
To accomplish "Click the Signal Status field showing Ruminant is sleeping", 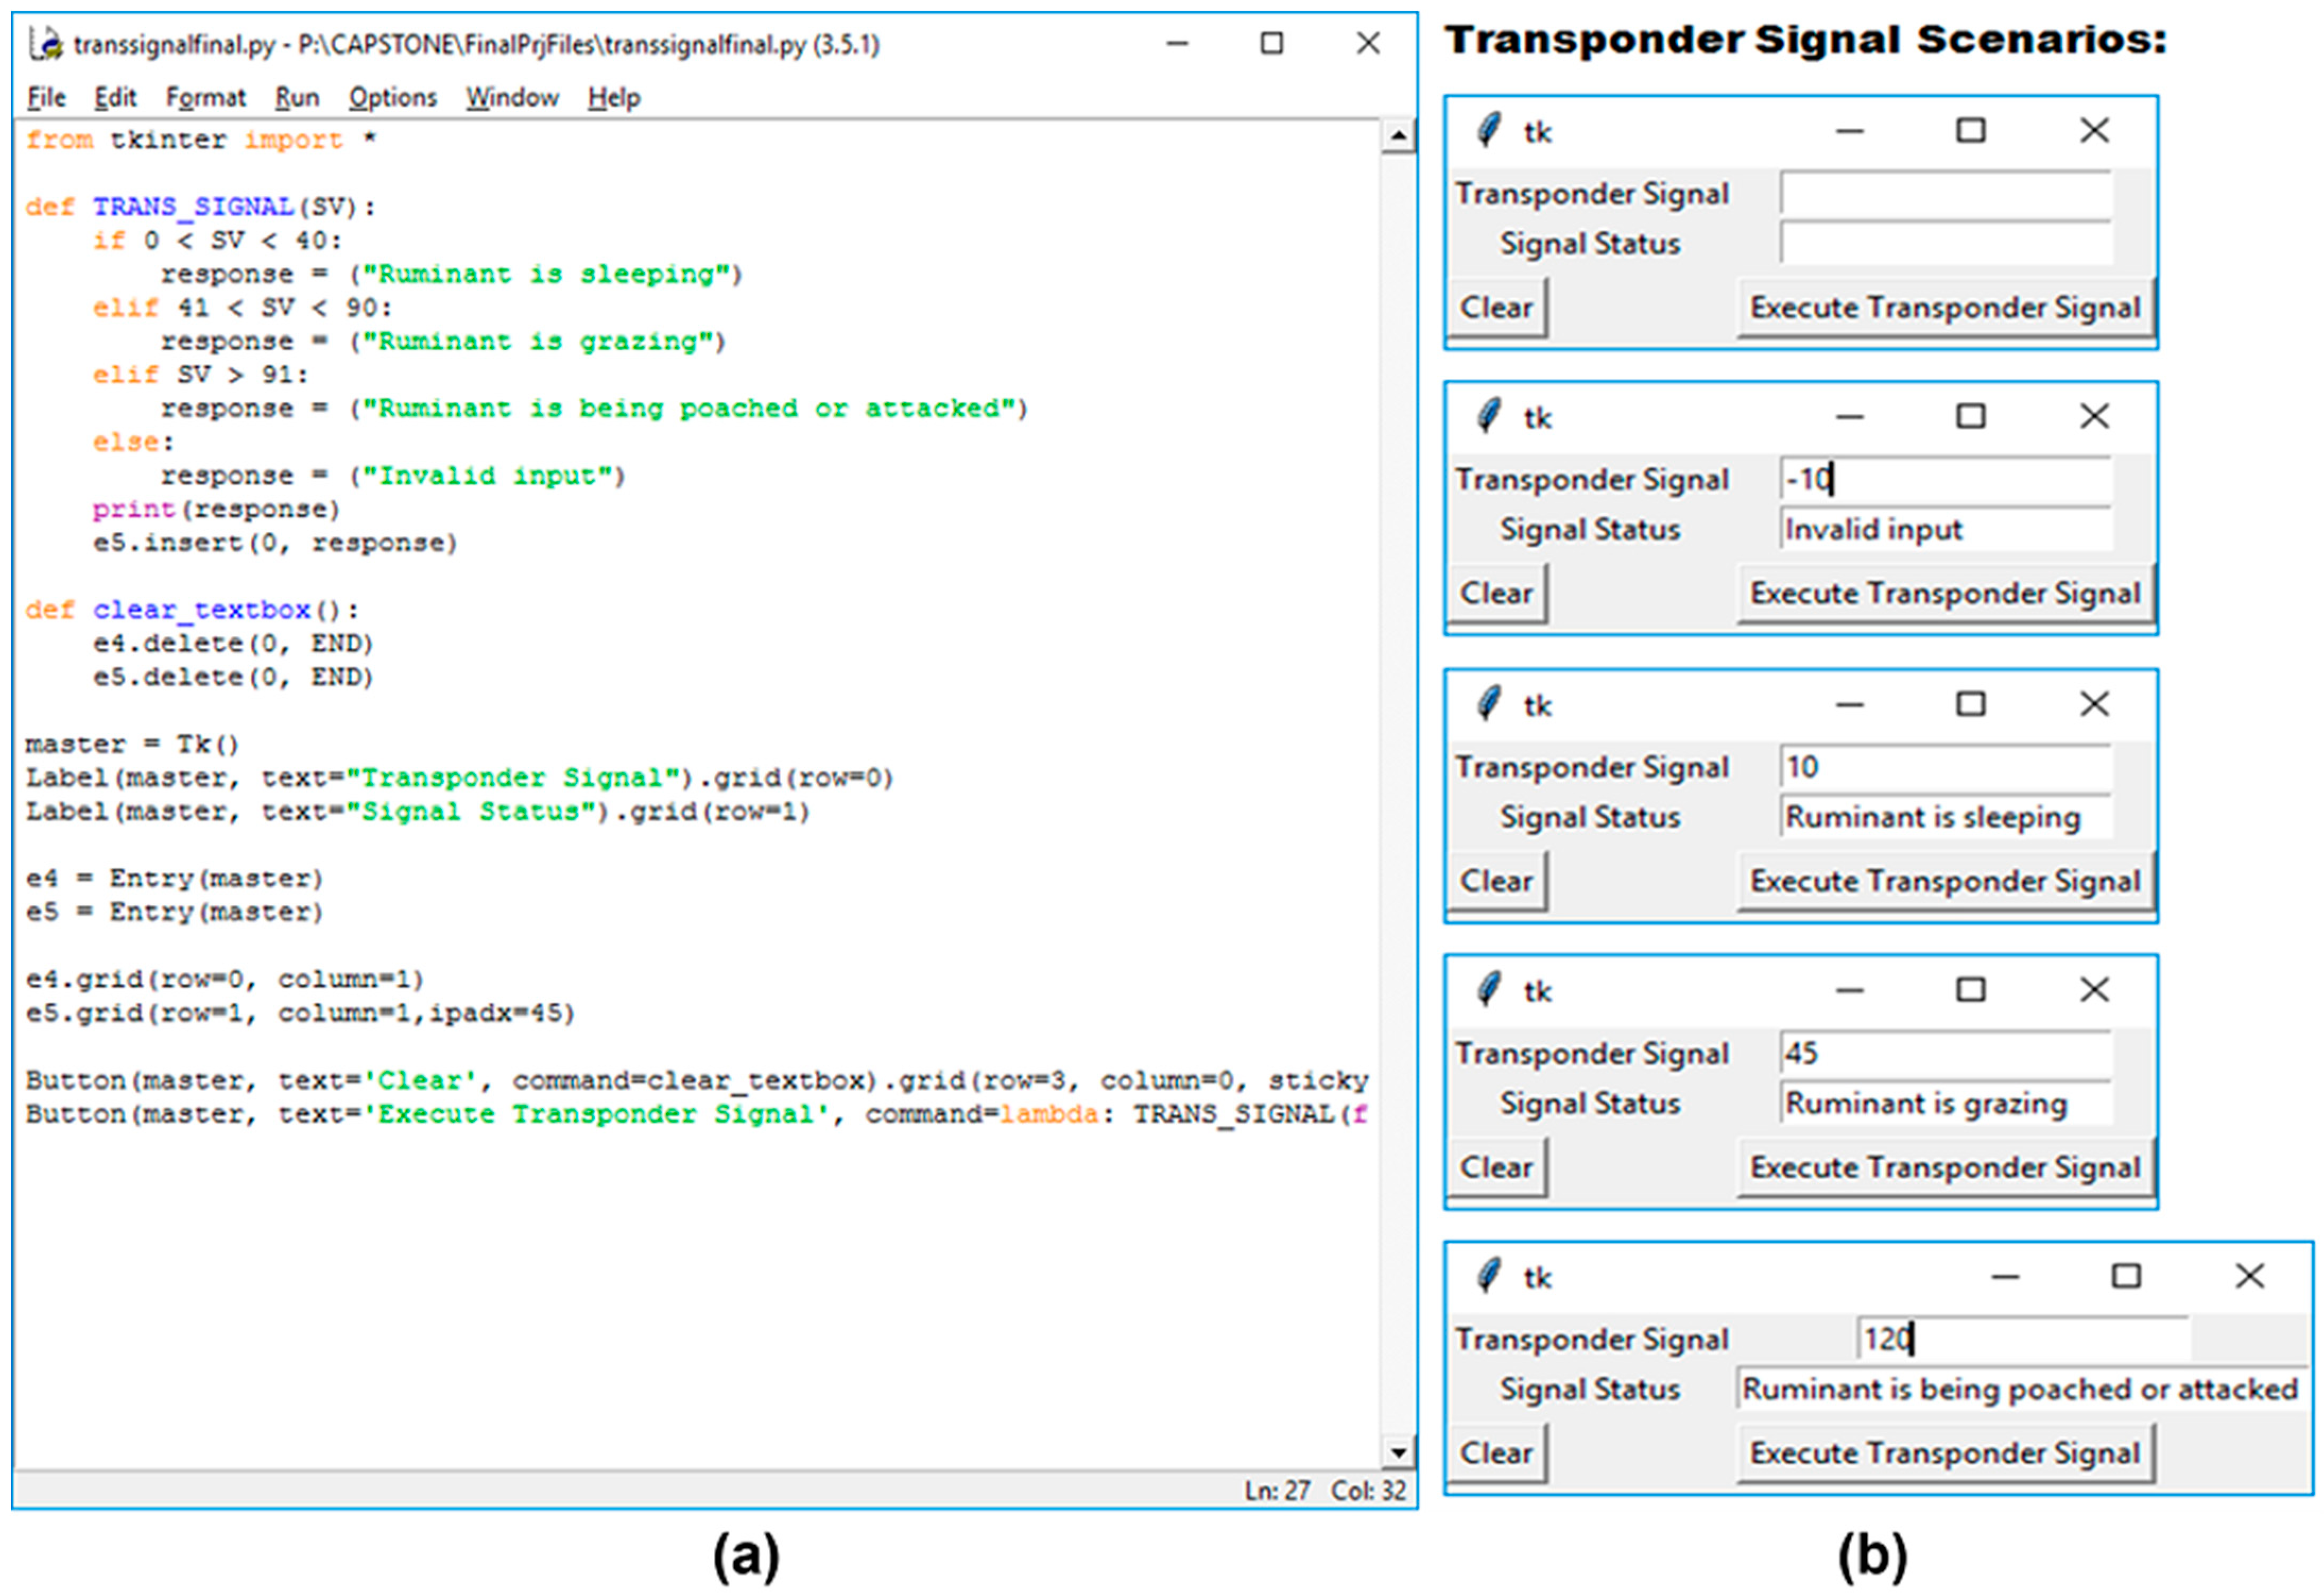I will [1945, 817].
